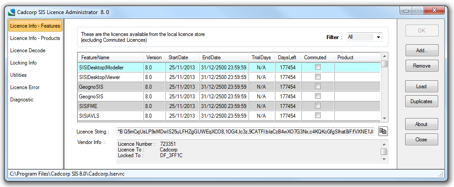Toggle Commuted checkbox for SIS|Desktop|Viewer
454x187 pixels.
(318, 77)
